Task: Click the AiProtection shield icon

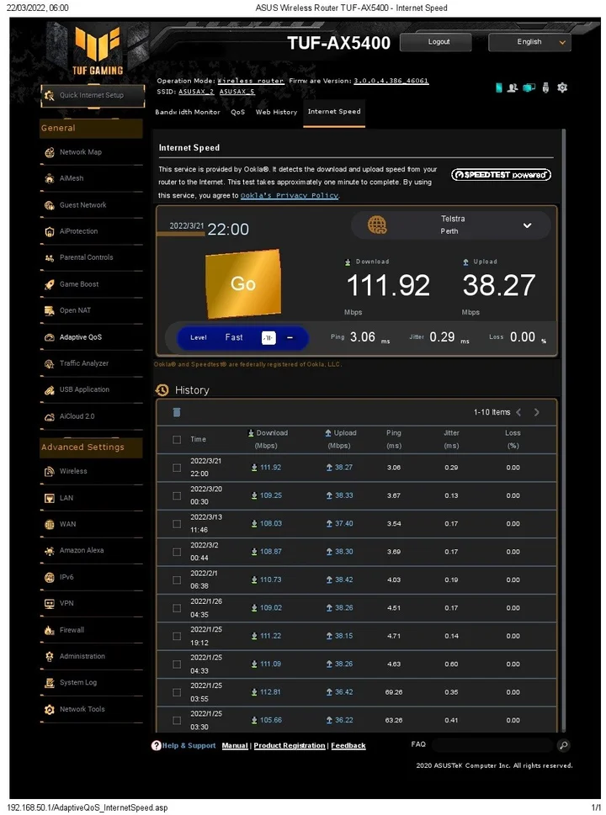Action: [x=50, y=231]
